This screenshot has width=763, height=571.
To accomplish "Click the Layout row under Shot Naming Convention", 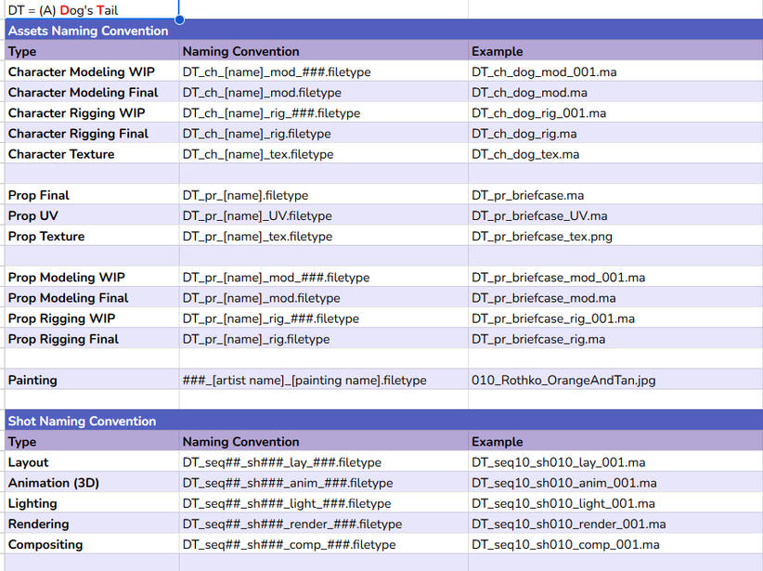I will pyautogui.click(x=30, y=462).
